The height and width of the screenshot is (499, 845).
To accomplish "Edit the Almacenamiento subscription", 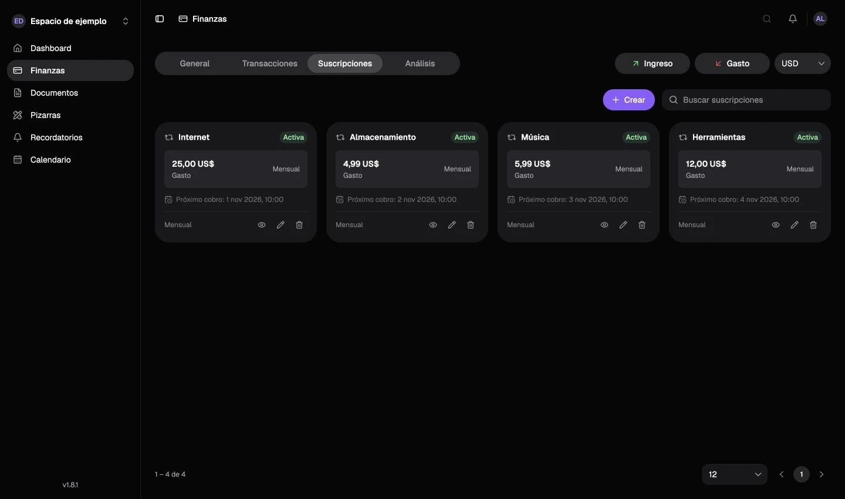I will point(452,225).
